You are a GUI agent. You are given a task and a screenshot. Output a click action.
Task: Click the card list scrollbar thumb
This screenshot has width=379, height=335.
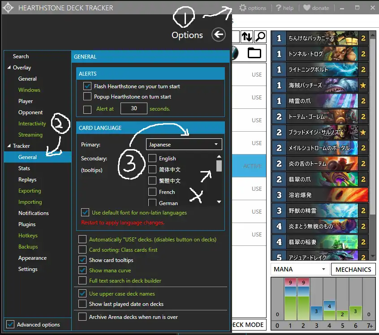click(x=373, y=127)
